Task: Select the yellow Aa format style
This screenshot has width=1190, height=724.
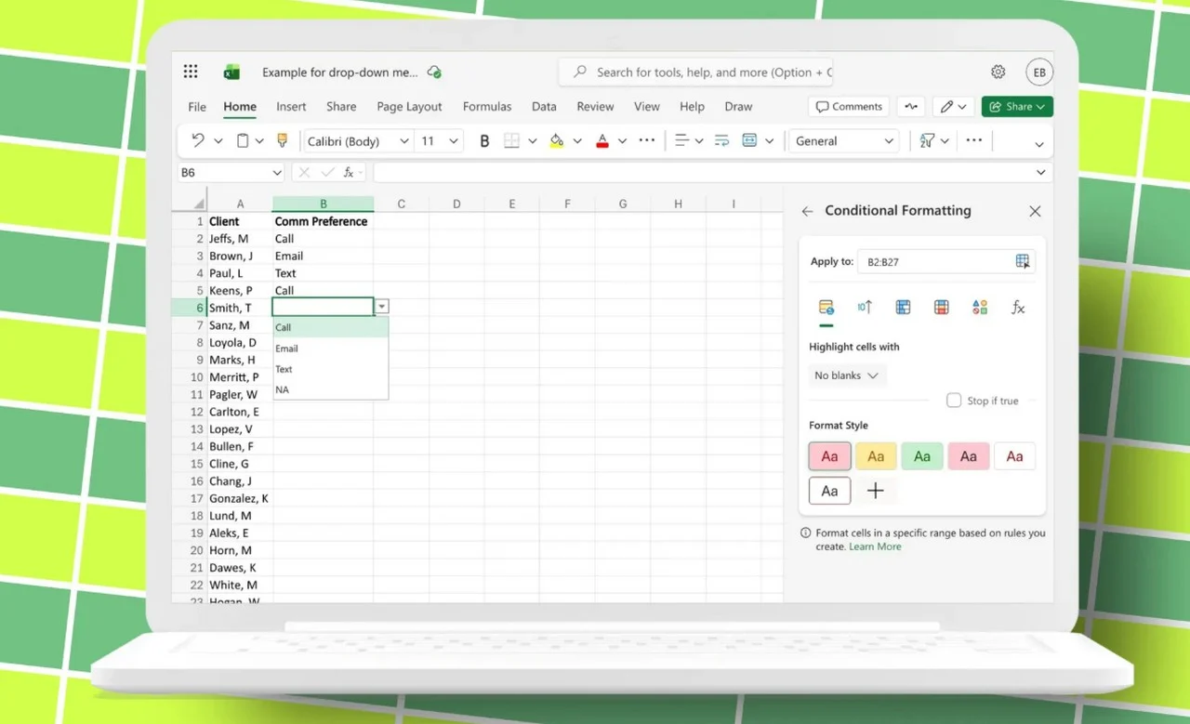Action: [875, 455]
